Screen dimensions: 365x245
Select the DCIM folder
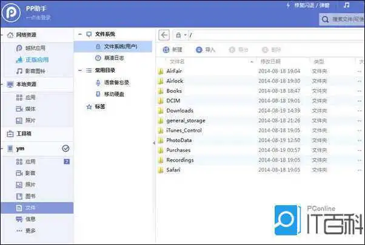pyautogui.click(x=173, y=101)
